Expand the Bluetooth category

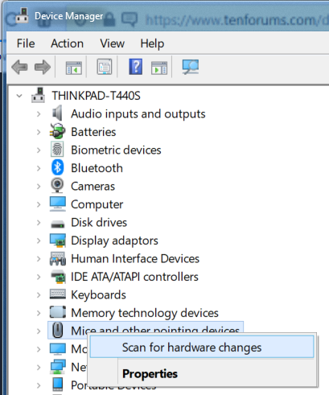coord(39,168)
